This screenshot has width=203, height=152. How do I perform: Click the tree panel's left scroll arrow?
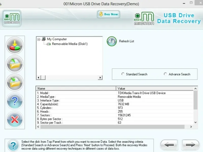click(x=39, y=78)
